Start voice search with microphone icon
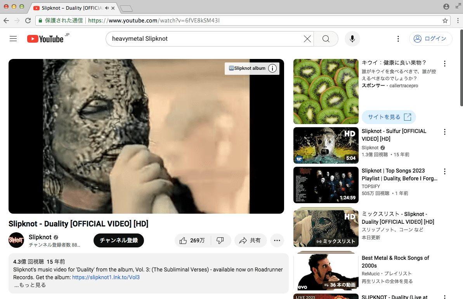 click(352, 39)
